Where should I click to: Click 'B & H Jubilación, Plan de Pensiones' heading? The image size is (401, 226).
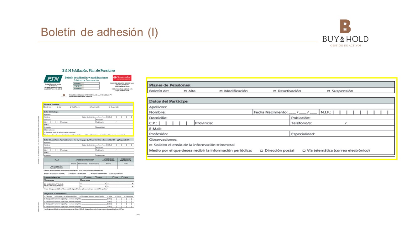tap(89, 71)
